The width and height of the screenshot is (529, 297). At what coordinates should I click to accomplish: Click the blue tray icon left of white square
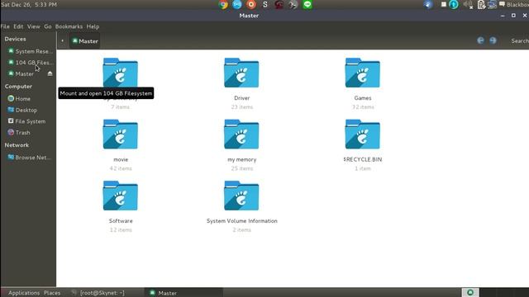(428, 5)
